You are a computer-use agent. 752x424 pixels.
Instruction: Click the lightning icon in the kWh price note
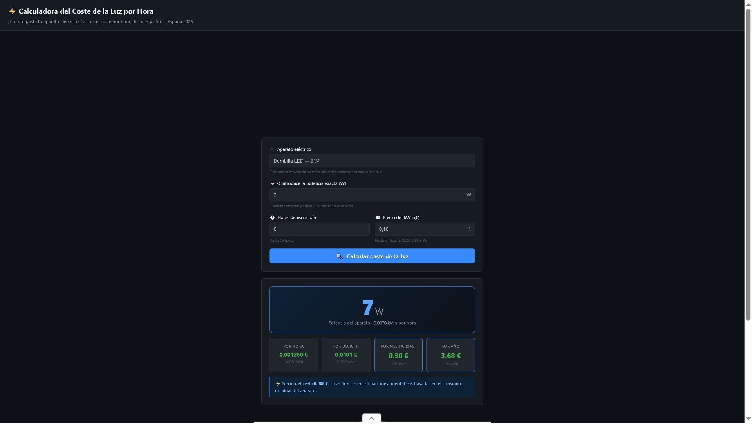coord(278,384)
